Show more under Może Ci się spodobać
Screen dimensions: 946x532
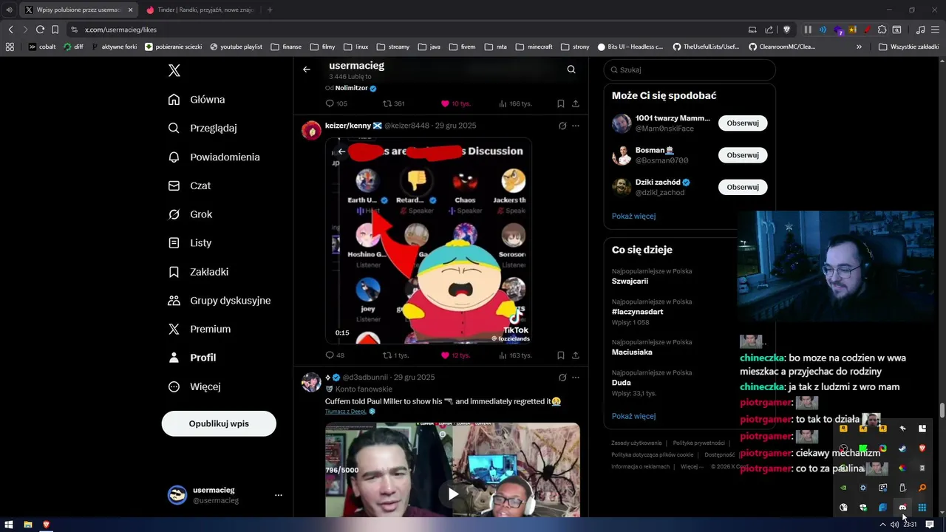633,216
